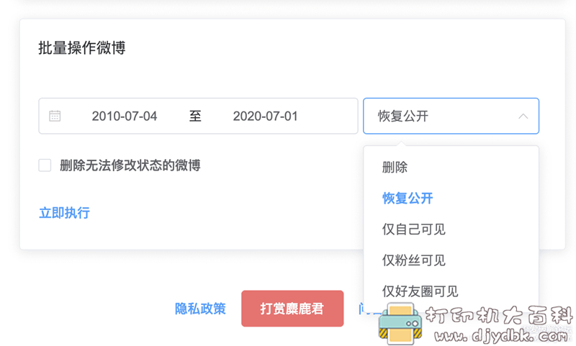Click the 打赏麋鹿君 button

pyautogui.click(x=292, y=309)
